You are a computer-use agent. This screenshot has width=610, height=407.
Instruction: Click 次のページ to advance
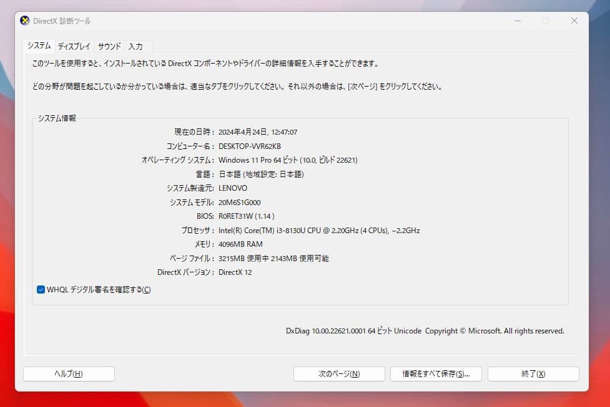click(x=338, y=373)
